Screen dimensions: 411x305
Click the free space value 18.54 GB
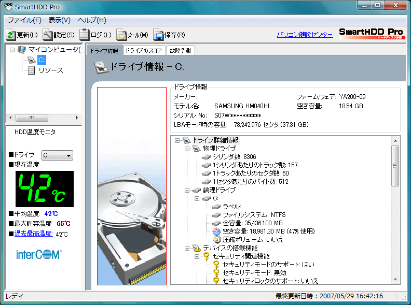[x=351, y=106]
